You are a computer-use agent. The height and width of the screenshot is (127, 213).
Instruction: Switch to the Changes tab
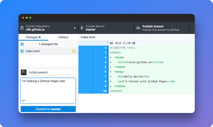pos(33,37)
